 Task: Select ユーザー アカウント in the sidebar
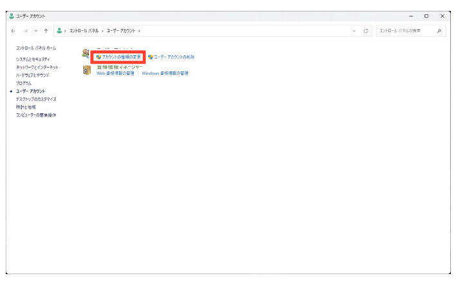coord(30,91)
